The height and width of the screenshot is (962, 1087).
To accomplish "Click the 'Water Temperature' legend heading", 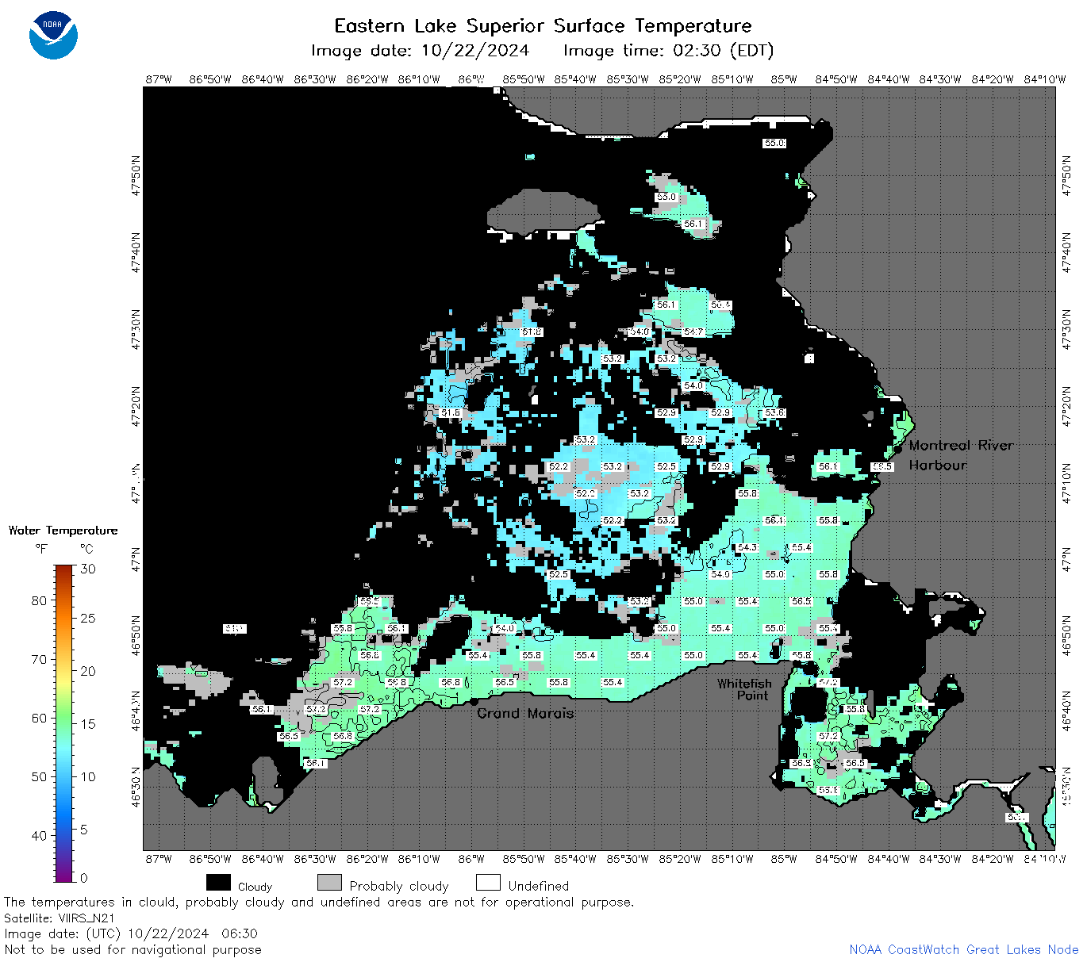I will coord(63,531).
